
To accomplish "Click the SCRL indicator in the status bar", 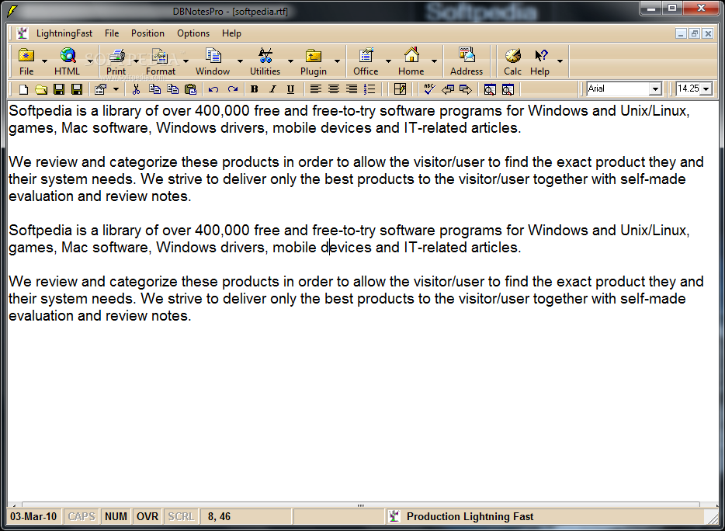I will pos(181,517).
